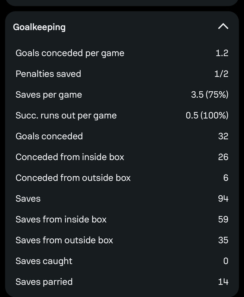Tap the Saves caught row

(x=122, y=261)
